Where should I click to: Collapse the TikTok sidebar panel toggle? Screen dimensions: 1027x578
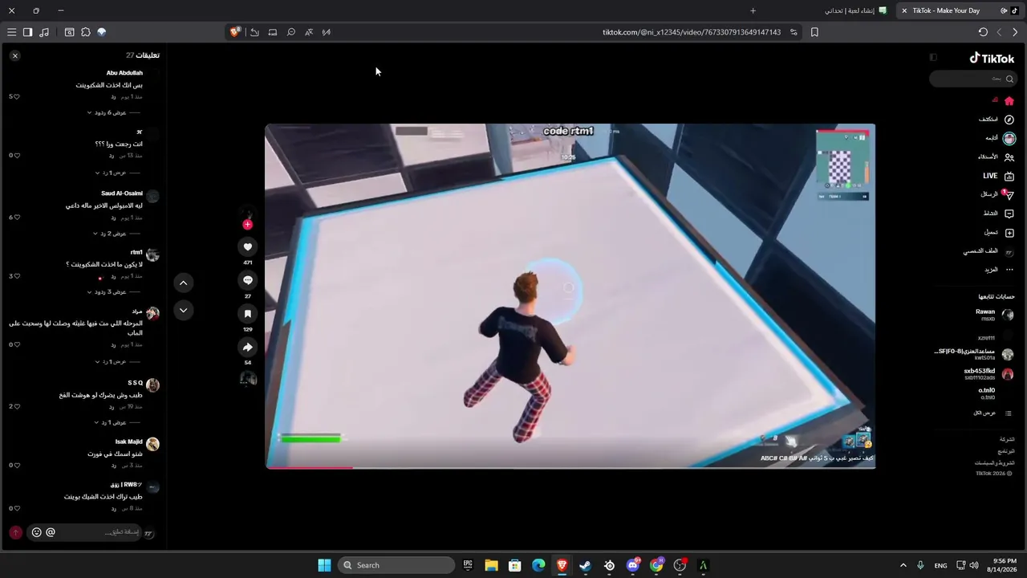[x=933, y=57]
